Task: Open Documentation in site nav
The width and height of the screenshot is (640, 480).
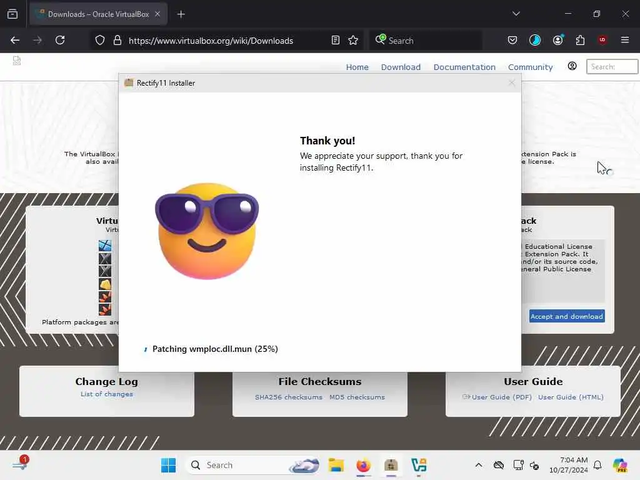Action: point(464,67)
